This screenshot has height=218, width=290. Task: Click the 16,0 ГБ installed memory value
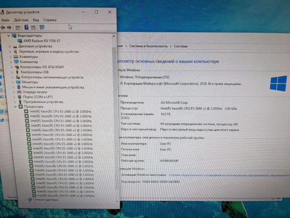click(x=166, y=114)
